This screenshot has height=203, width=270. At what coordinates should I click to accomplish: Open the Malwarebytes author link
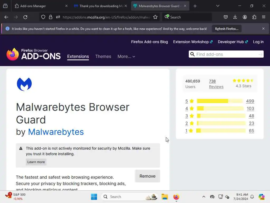56,132
